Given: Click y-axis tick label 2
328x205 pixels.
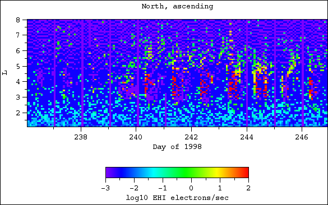Looking at the screenshot, I should [x=18, y=113].
